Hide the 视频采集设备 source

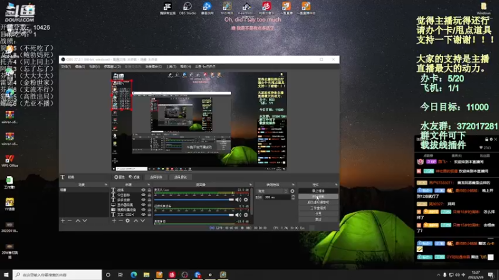(143, 210)
